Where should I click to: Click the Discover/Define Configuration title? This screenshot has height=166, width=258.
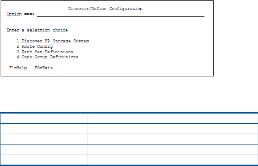pyautogui.click(x=105, y=9)
